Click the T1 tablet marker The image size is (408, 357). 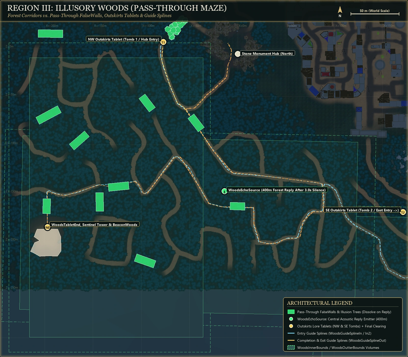click(163, 42)
